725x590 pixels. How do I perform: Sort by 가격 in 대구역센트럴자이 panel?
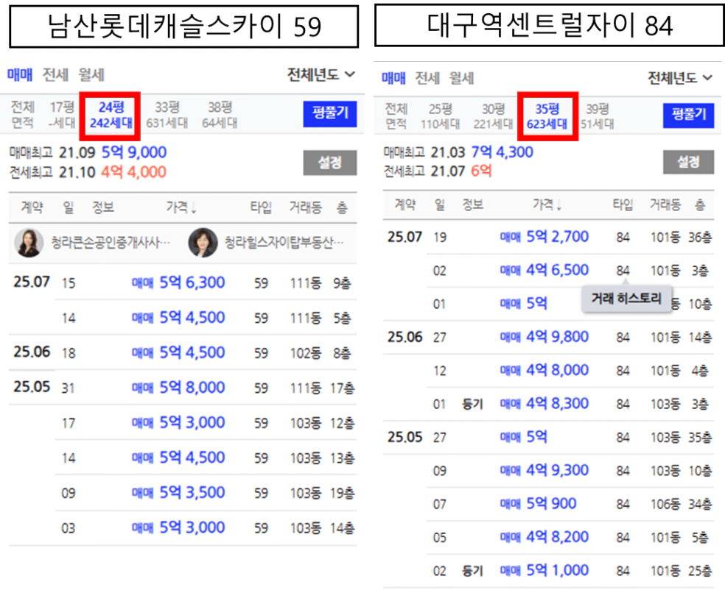pos(547,205)
